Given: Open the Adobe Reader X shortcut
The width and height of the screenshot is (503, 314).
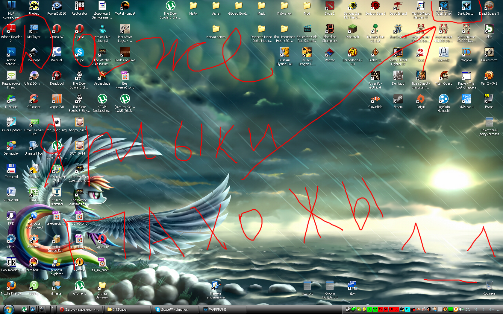Looking at the screenshot, I should 11,33.
